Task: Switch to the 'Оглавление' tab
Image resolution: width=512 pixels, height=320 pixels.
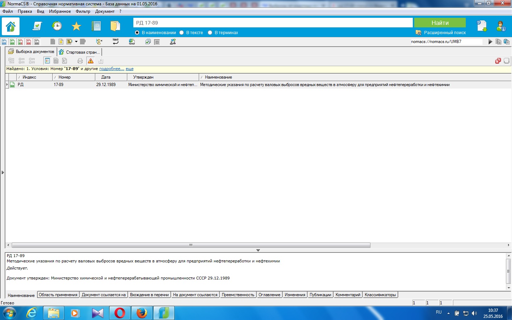Action: point(269,295)
